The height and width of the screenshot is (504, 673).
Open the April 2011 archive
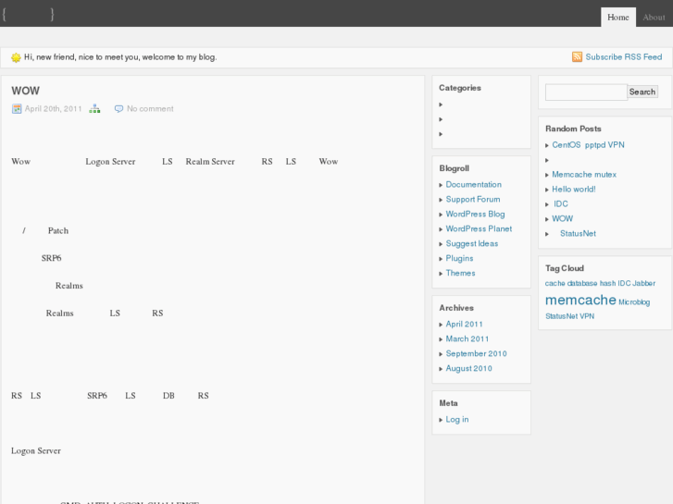(x=464, y=325)
